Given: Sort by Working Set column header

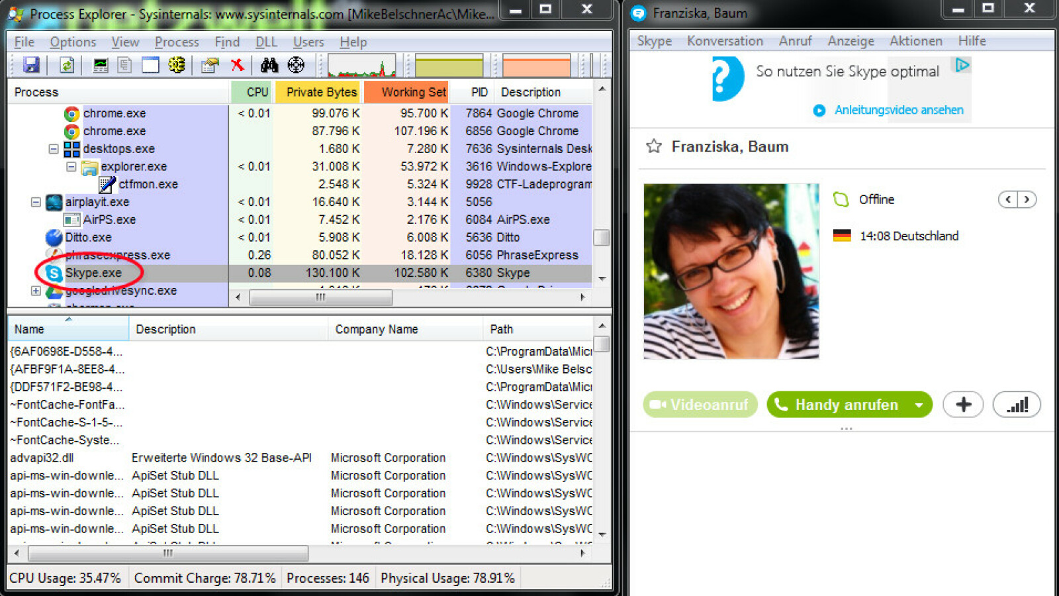Looking at the screenshot, I should coord(407,92).
